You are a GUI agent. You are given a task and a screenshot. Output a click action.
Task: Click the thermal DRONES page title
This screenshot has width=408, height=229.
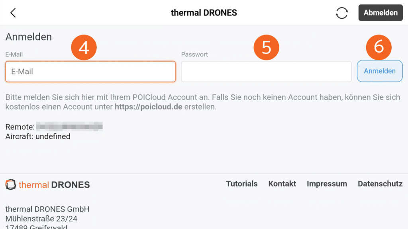click(204, 13)
